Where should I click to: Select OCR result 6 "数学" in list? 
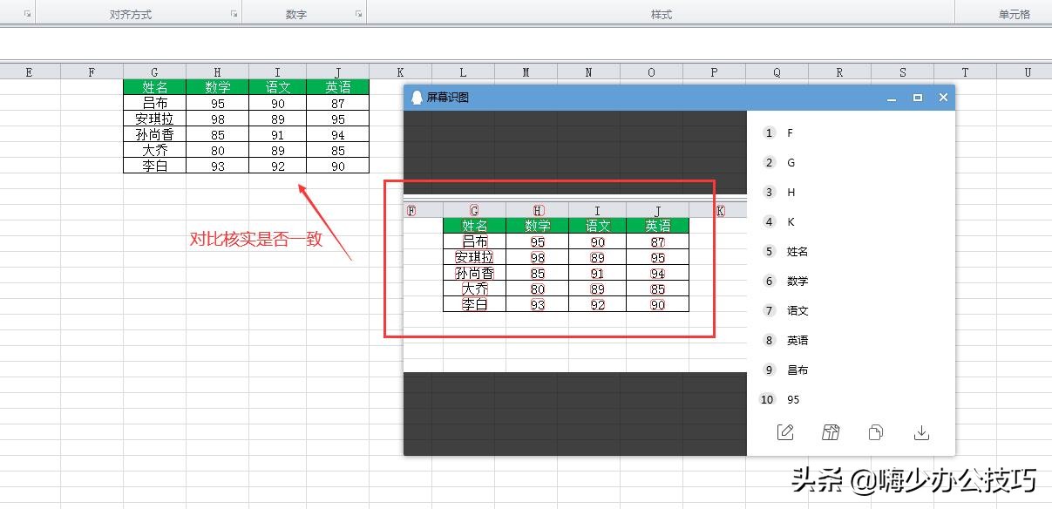tap(851, 281)
